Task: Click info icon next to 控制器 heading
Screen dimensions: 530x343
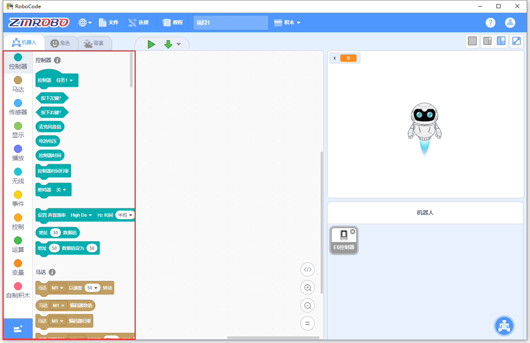Action: pyautogui.click(x=57, y=60)
